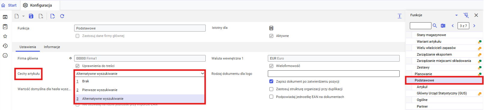Open the Funkcje panel options arrow

click(x=456, y=15)
